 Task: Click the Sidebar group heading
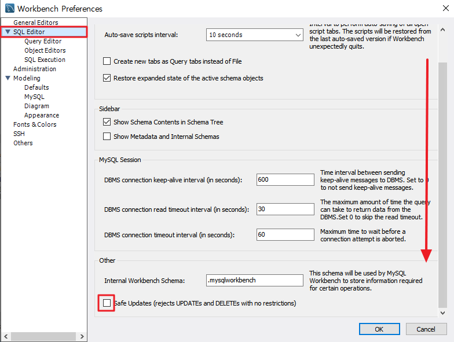pyautogui.click(x=109, y=109)
